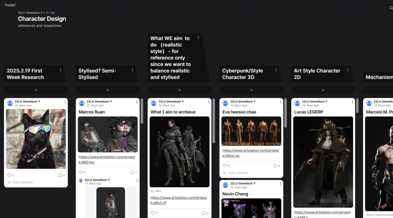This screenshot has width=393, height=218.
Task: Open comment count on Eva heesoo chae post
Action: 276,166
